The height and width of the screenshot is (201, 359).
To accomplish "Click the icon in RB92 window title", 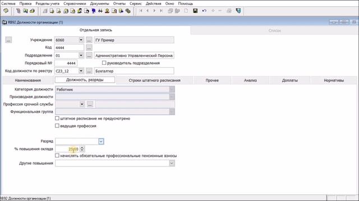I will point(4,22).
